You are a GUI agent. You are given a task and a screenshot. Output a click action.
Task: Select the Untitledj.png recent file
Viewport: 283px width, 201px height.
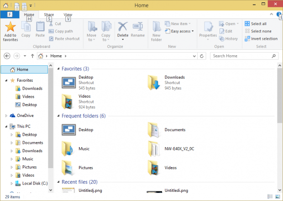[82, 190]
